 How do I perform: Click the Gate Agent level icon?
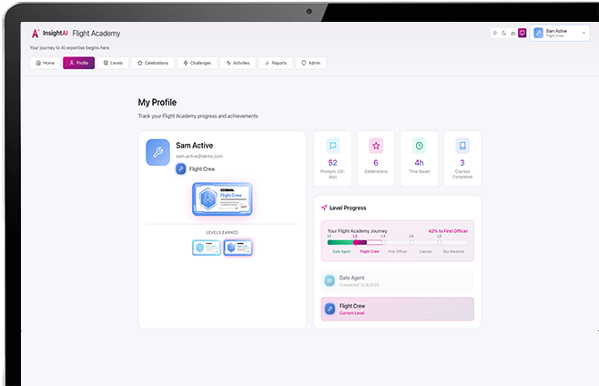click(x=330, y=280)
